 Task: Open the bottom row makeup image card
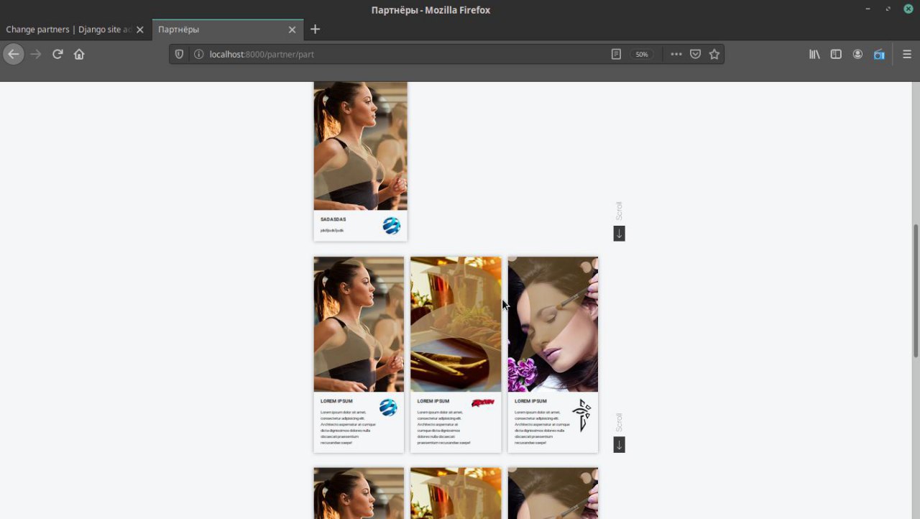click(553, 493)
